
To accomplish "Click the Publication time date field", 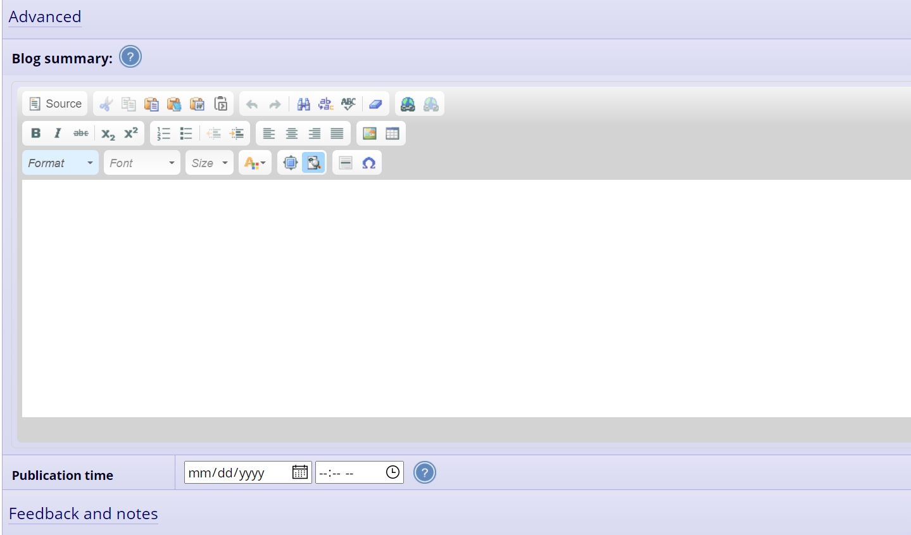I will (x=237, y=473).
